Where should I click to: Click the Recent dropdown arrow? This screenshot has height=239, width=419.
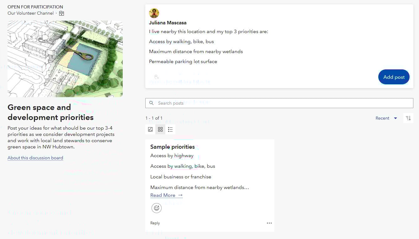[x=396, y=118]
